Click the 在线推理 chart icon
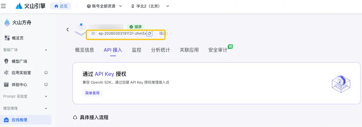Viewport: 362px width, 127px height. coord(6,120)
